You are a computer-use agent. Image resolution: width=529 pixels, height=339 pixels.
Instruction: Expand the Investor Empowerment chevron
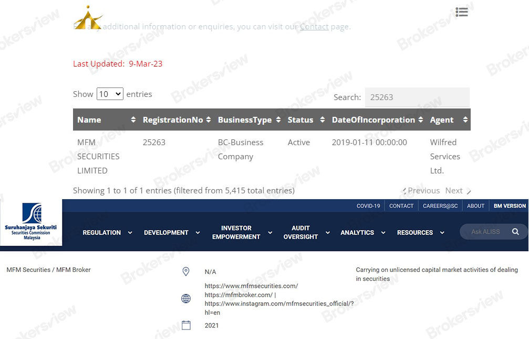pos(270,233)
